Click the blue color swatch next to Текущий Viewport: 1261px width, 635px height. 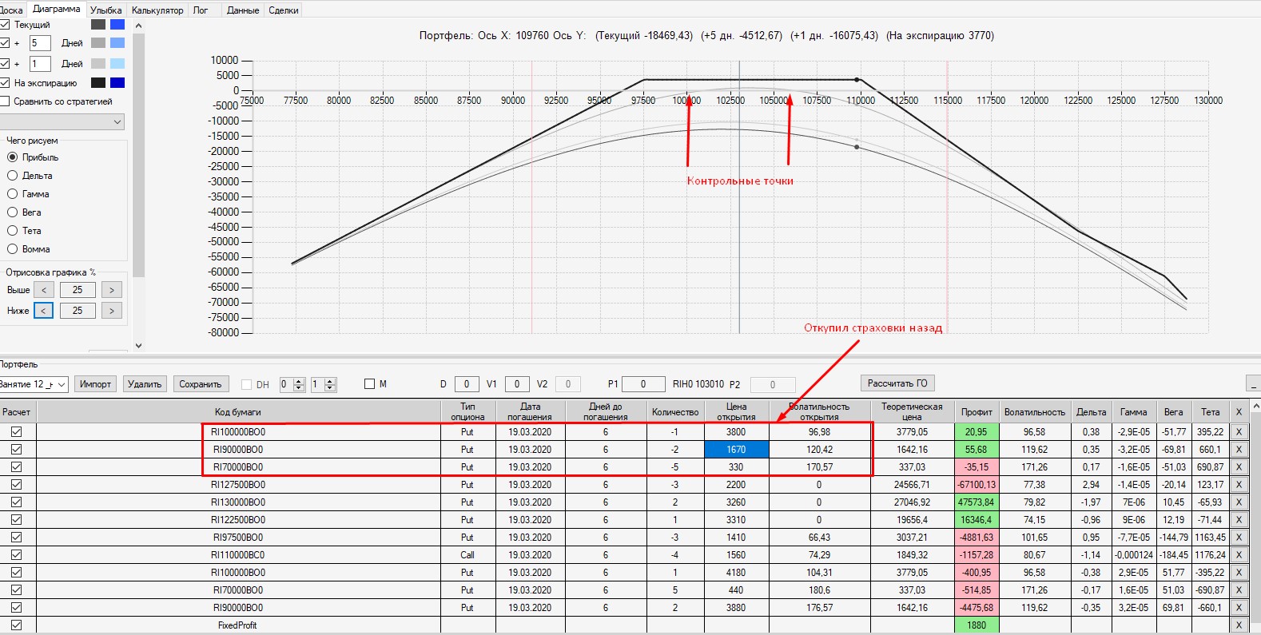[x=117, y=25]
